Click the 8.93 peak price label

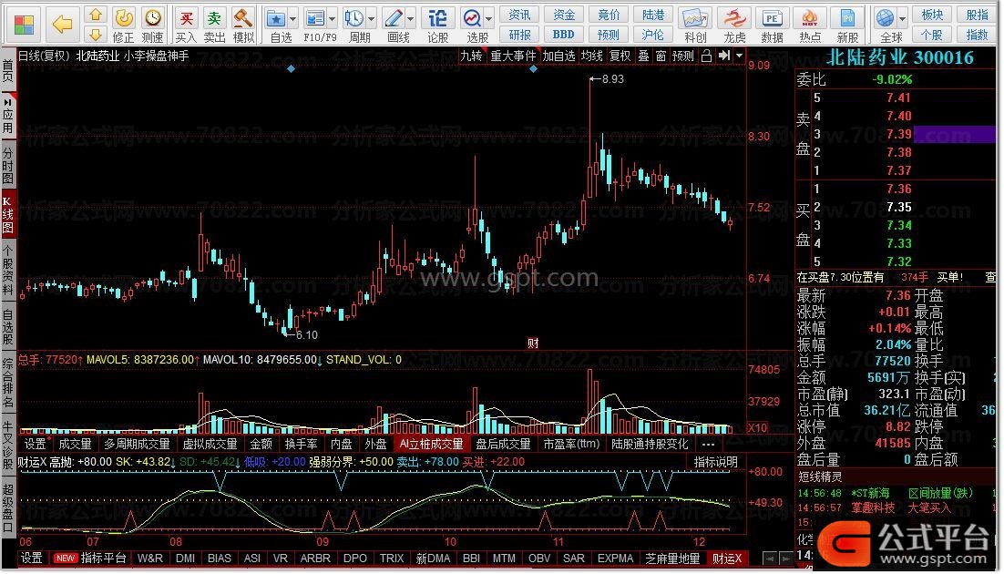point(613,78)
